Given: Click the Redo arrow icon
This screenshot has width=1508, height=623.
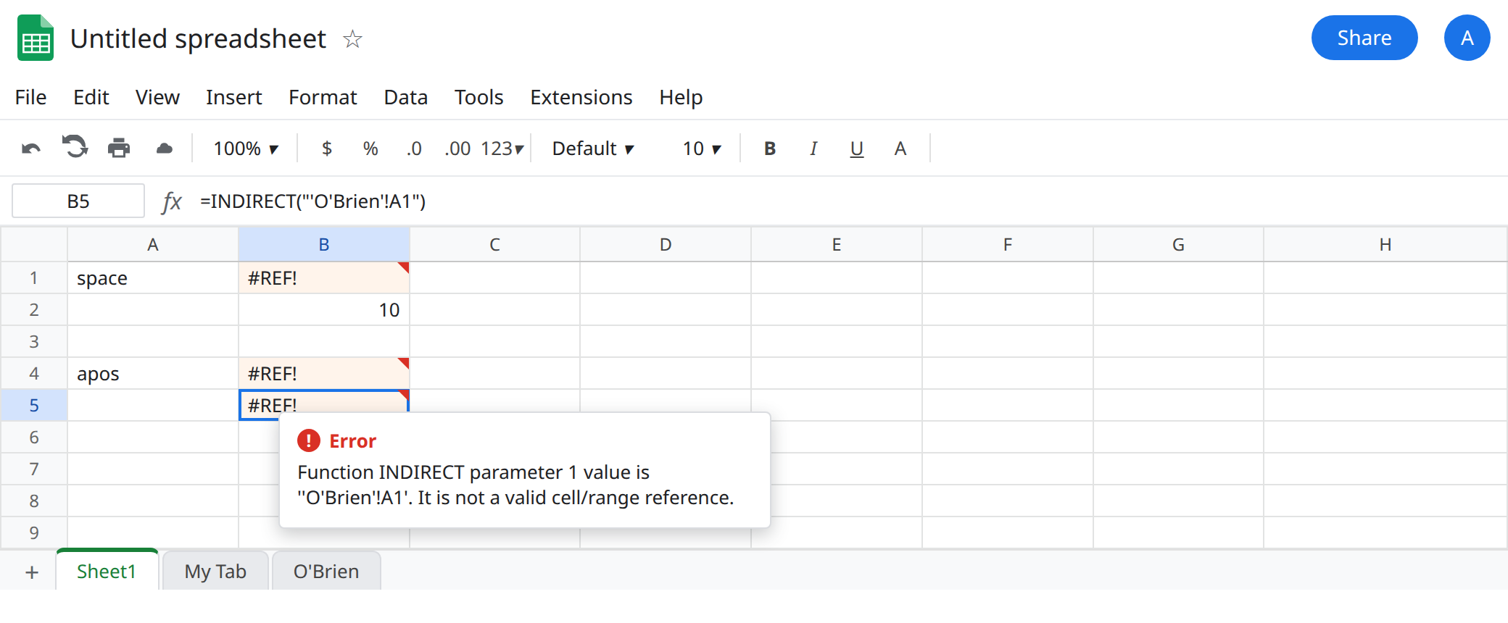Looking at the screenshot, I should tap(75, 147).
